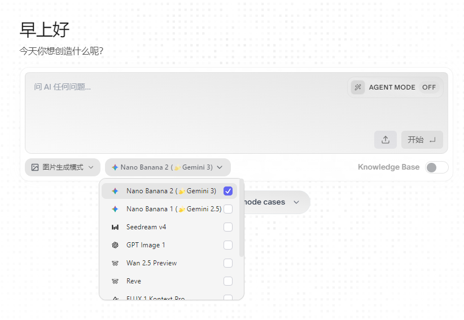The width and height of the screenshot is (464, 320).
Task: Select Nano Banana 1 (Gemini 2.5) model
Action: (x=169, y=209)
